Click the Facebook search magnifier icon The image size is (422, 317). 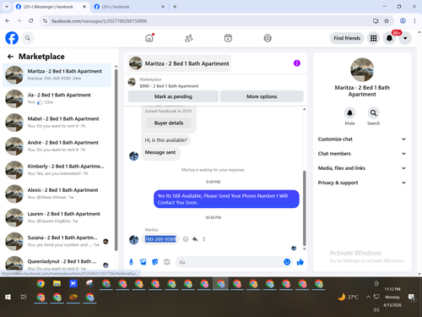point(28,38)
